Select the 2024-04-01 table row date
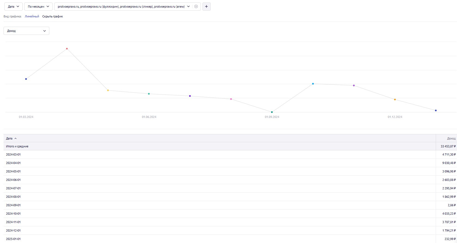 pyautogui.click(x=13, y=163)
